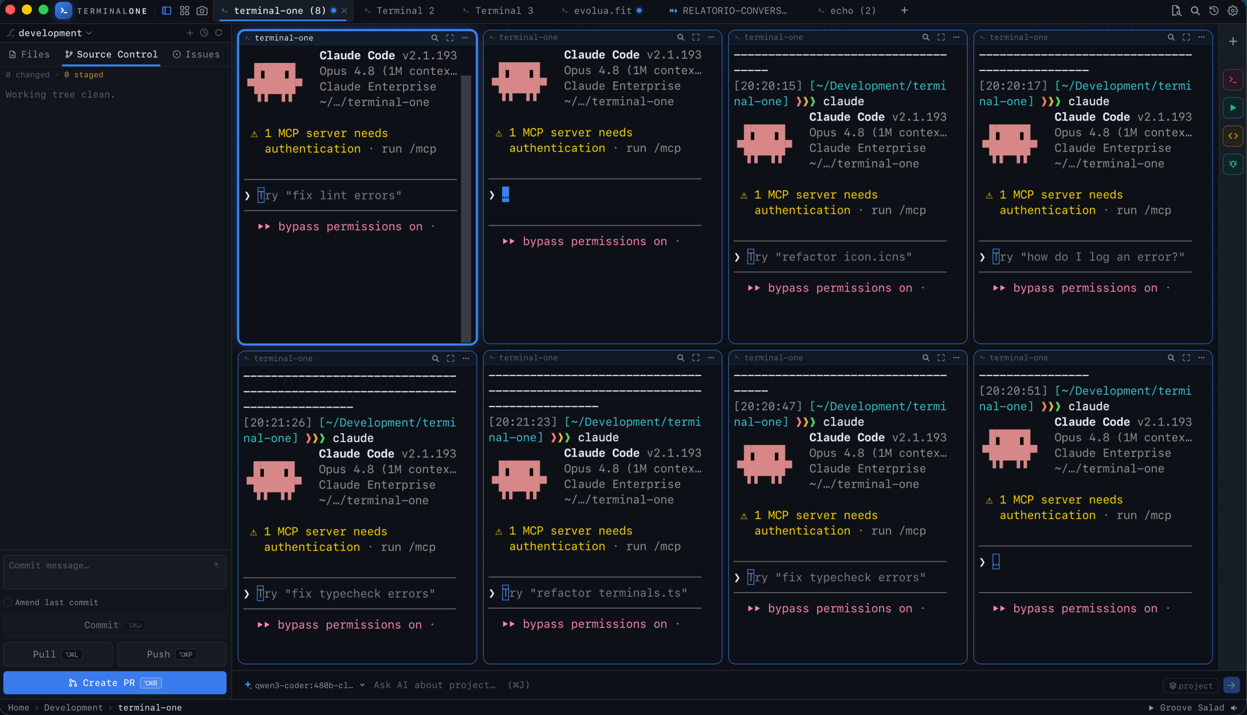1247x715 pixels.
Task: Open the qwen3-coder model selector dropdown
Action: coord(304,685)
